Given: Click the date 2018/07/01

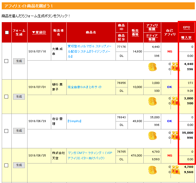Looking at the screenshot, I should (37, 87).
